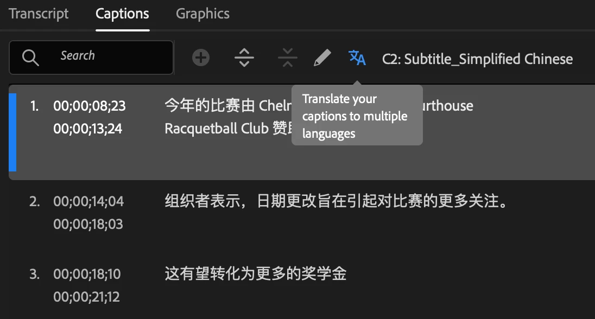Click out timecode 00;00;21;12
Image resolution: width=595 pixels, height=319 pixels.
[x=86, y=297]
